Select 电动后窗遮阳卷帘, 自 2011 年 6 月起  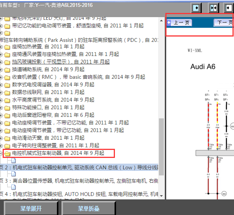coord(53,115)
